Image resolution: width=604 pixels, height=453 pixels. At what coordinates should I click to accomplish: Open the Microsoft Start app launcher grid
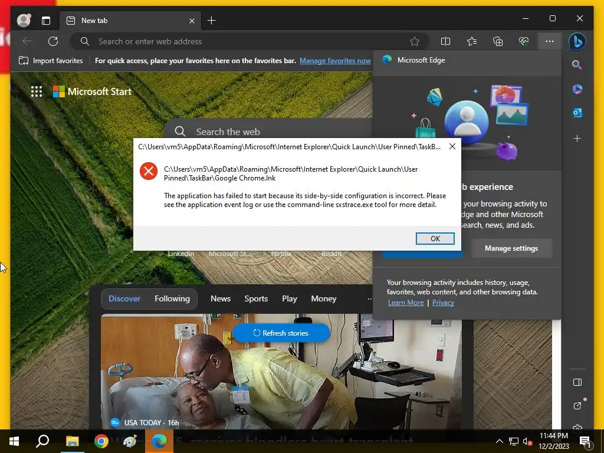[x=37, y=91]
